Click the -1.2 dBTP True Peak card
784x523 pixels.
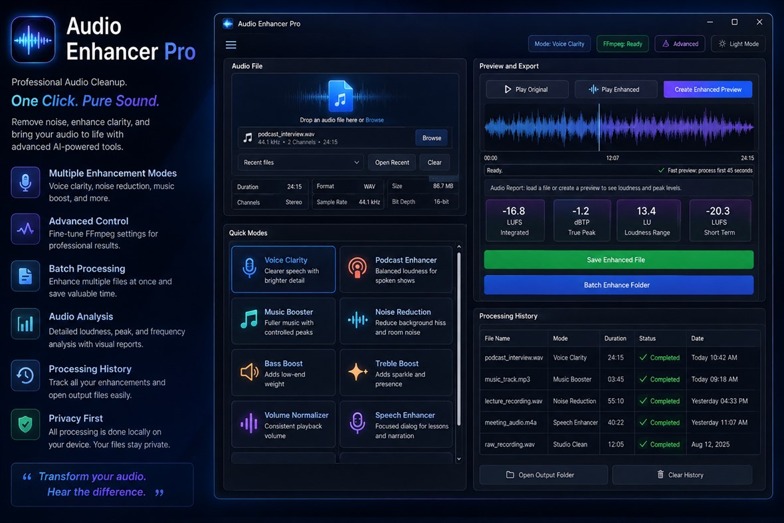[x=581, y=221]
